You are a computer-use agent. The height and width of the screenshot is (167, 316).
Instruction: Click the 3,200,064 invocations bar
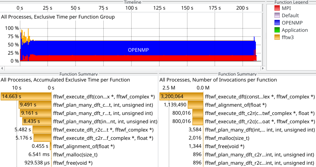(x=181, y=96)
